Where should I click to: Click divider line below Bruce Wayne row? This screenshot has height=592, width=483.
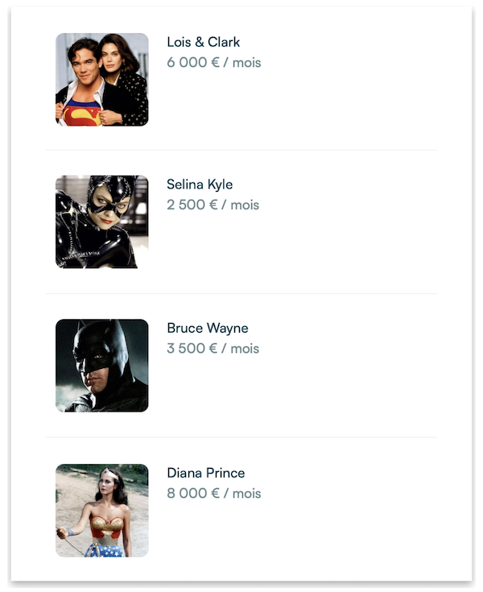coord(242,437)
